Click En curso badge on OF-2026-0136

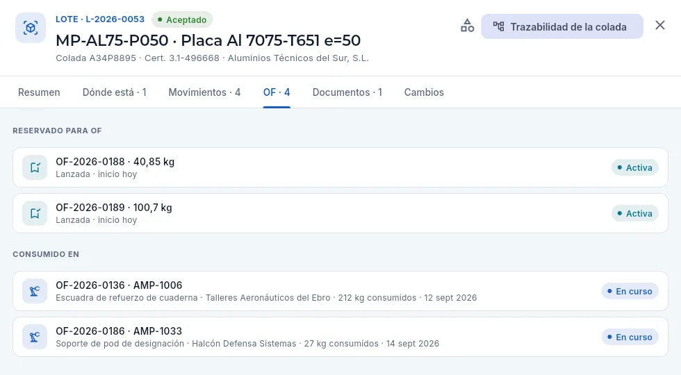630,291
